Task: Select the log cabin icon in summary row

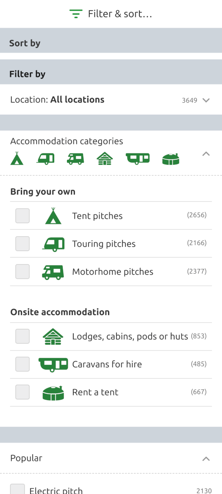Action: 105,159
